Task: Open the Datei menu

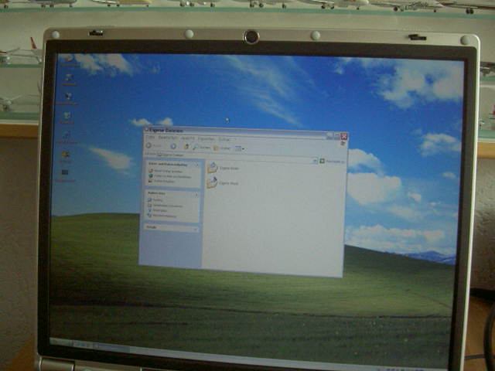Action: [x=150, y=138]
